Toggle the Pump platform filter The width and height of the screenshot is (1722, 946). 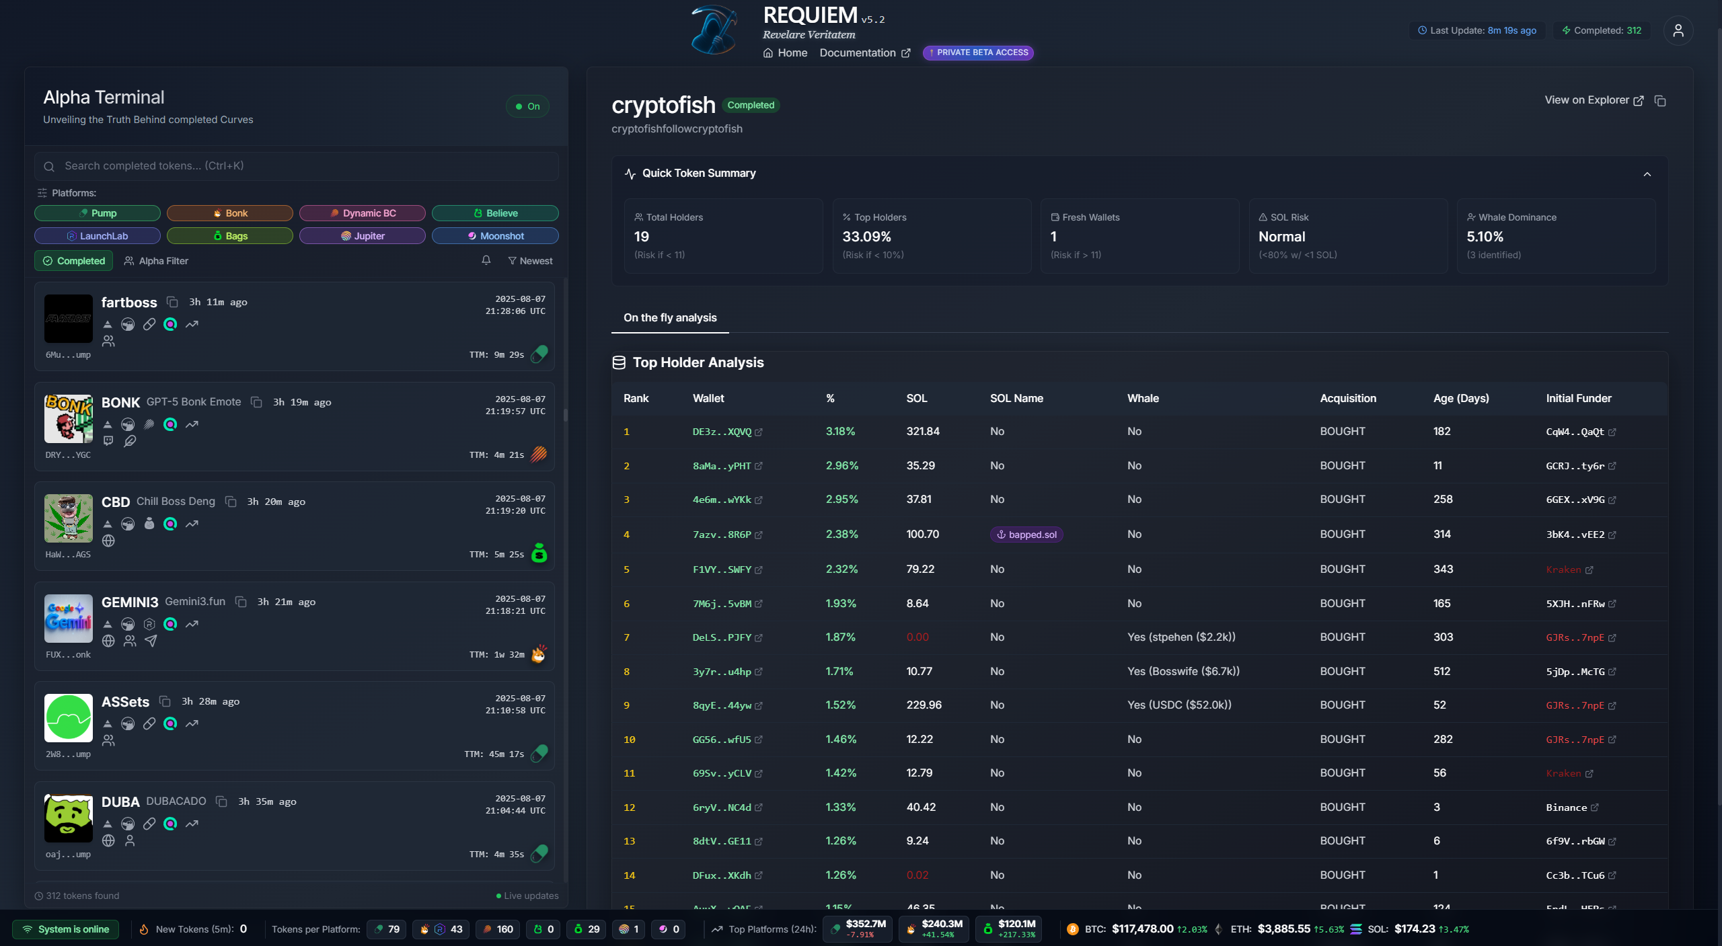[x=98, y=213]
